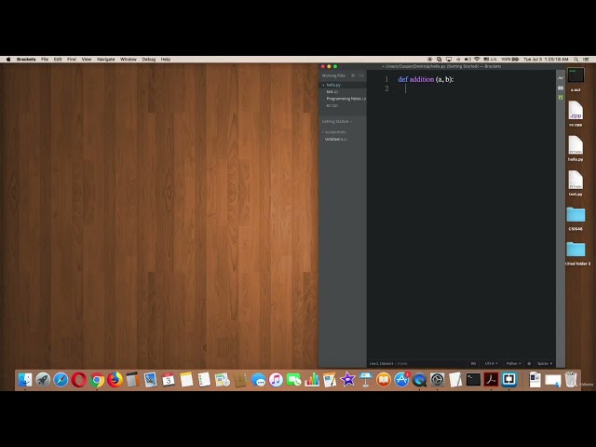
Task: Click the Live Preview lightning icon
Action: coord(561,78)
